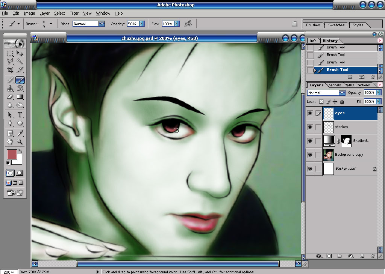Switch to the Channels tab
The image size is (385, 274).
[334, 85]
